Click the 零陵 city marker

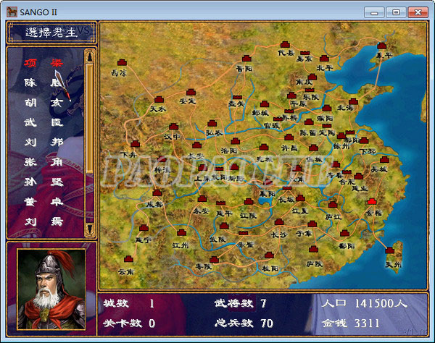[214, 259]
